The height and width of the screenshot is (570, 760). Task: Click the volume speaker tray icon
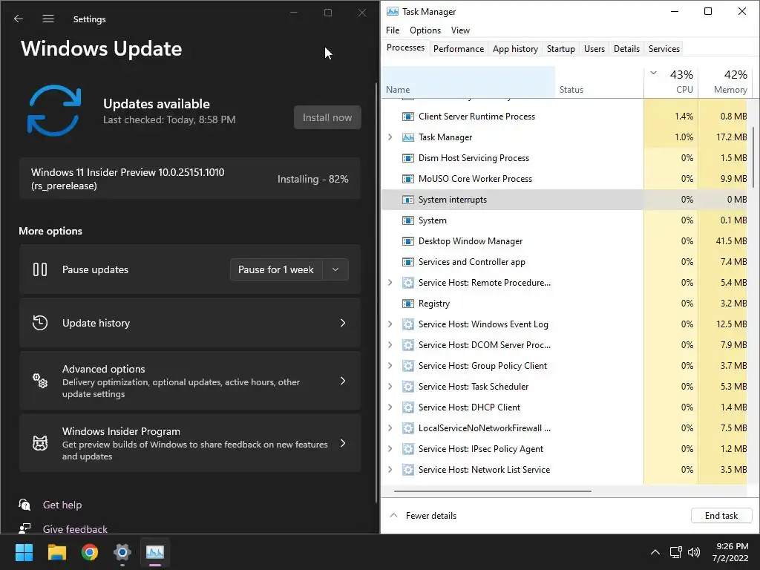pos(694,552)
